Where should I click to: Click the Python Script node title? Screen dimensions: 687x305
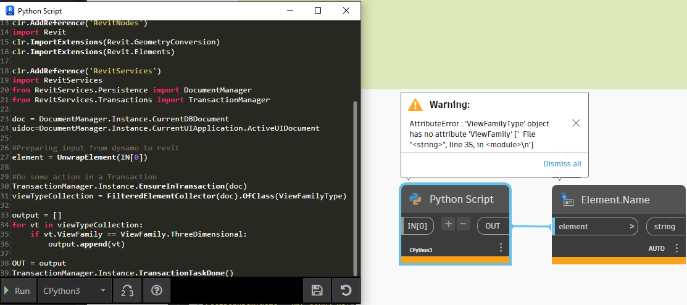(461, 200)
